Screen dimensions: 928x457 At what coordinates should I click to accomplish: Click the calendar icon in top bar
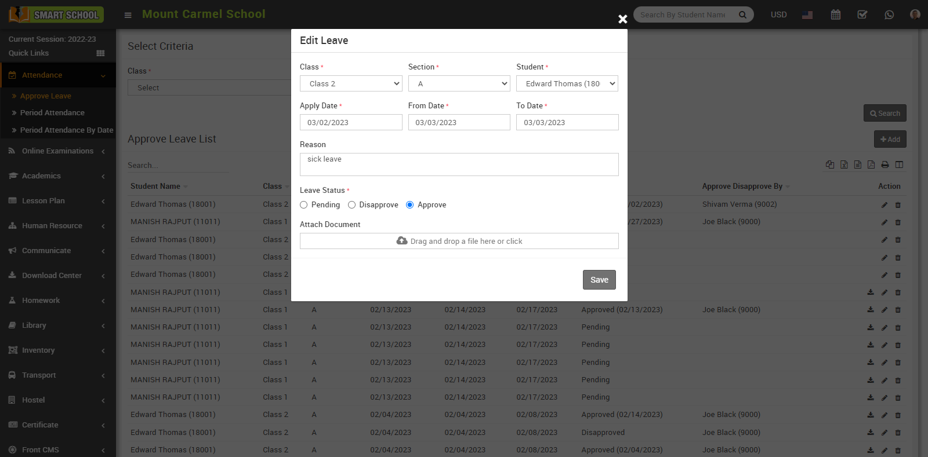pyautogui.click(x=835, y=14)
